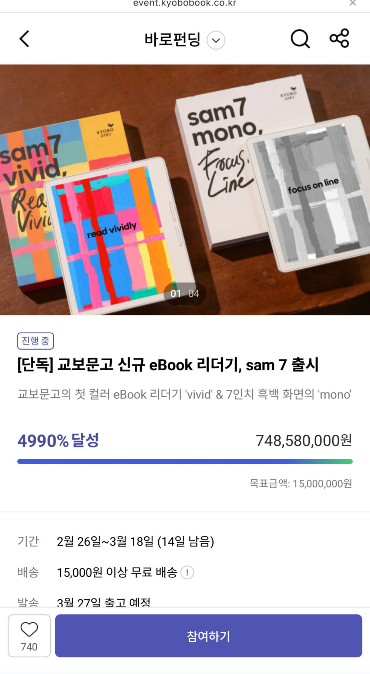Click the 목표금액 15,000,000원 label

tap(300, 483)
